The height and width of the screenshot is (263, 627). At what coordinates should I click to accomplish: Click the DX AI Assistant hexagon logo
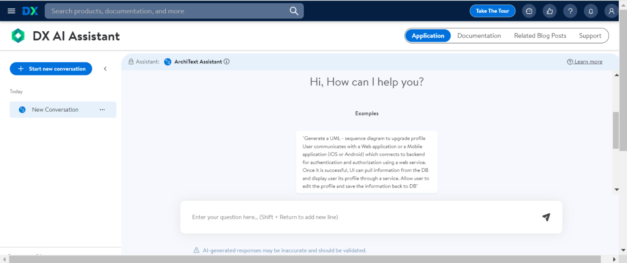click(18, 36)
